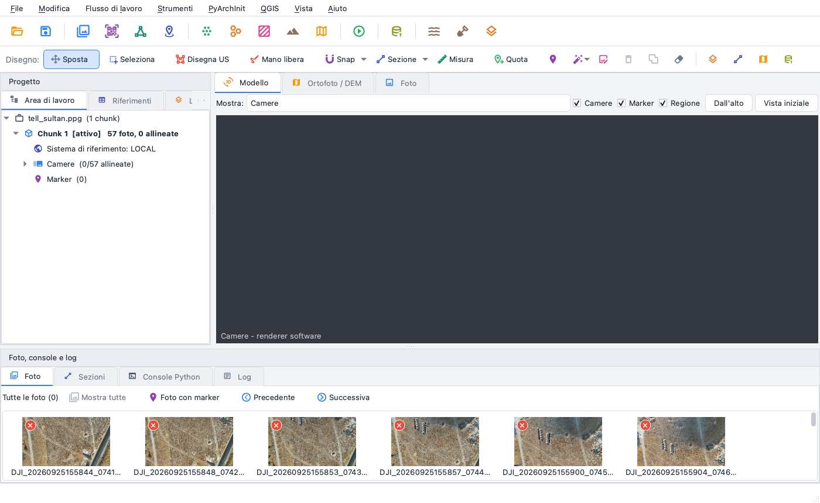Image resolution: width=820 pixels, height=503 pixels.
Task: Open the Sezione dropdown arrow
Action: (x=425, y=59)
